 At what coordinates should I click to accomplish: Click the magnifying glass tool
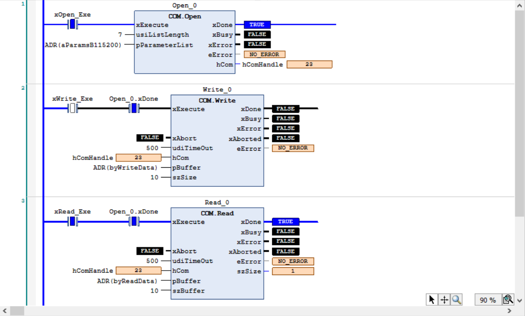(x=457, y=300)
